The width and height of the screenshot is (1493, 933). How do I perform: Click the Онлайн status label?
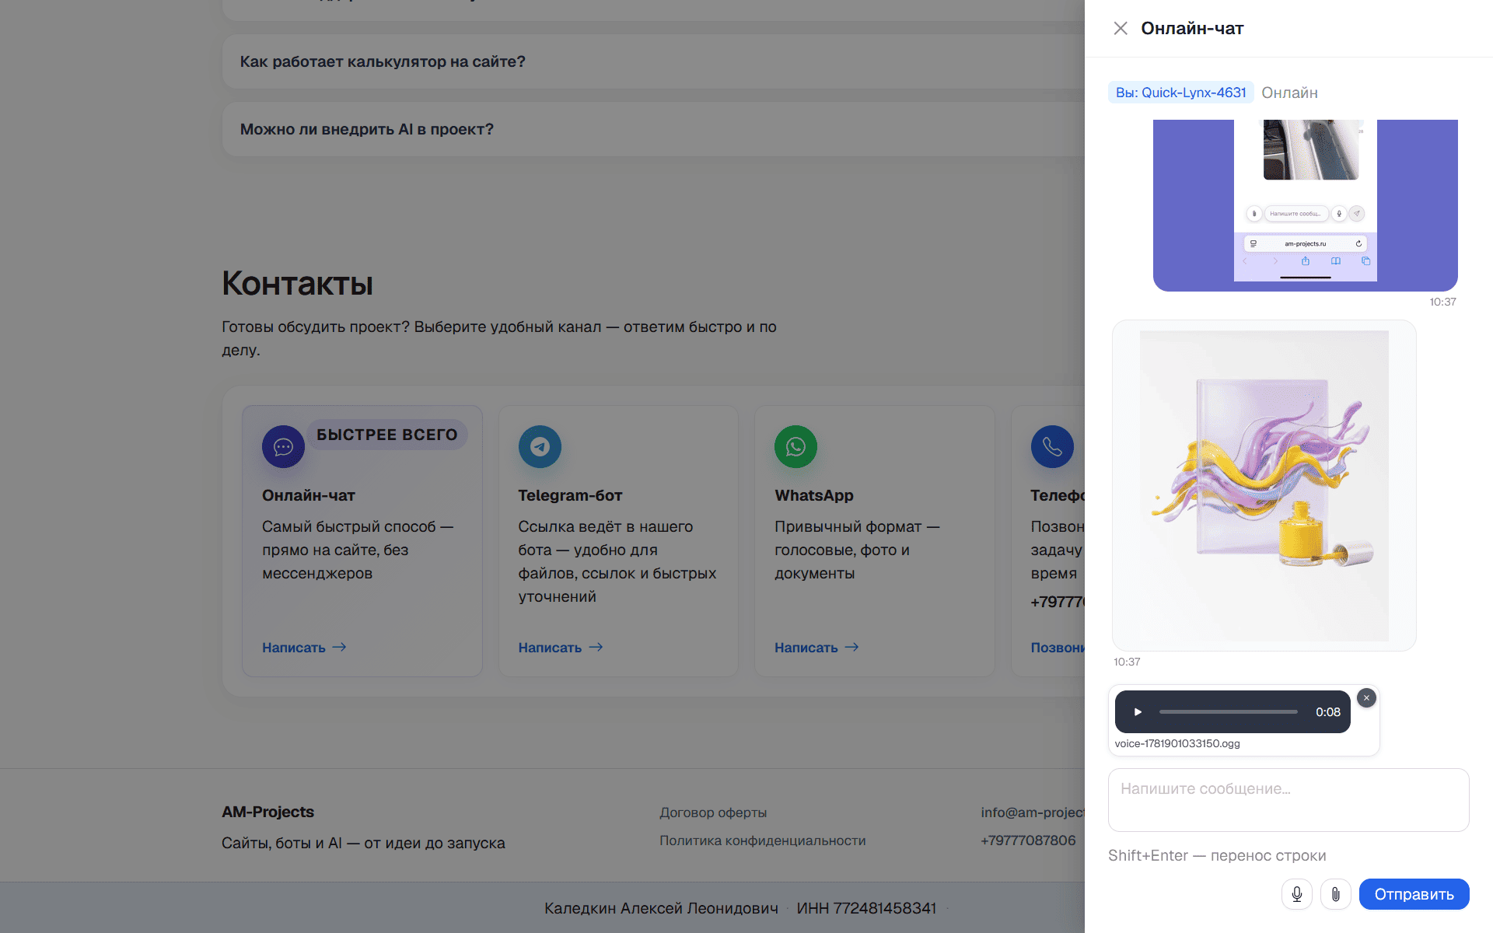(1289, 93)
